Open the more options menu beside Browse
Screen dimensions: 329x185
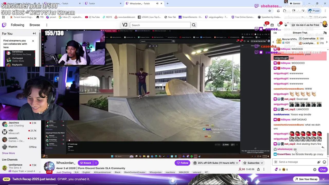[47, 25]
